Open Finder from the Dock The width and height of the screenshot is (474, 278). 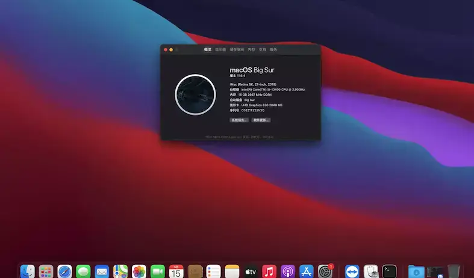pyautogui.click(x=28, y=271)
